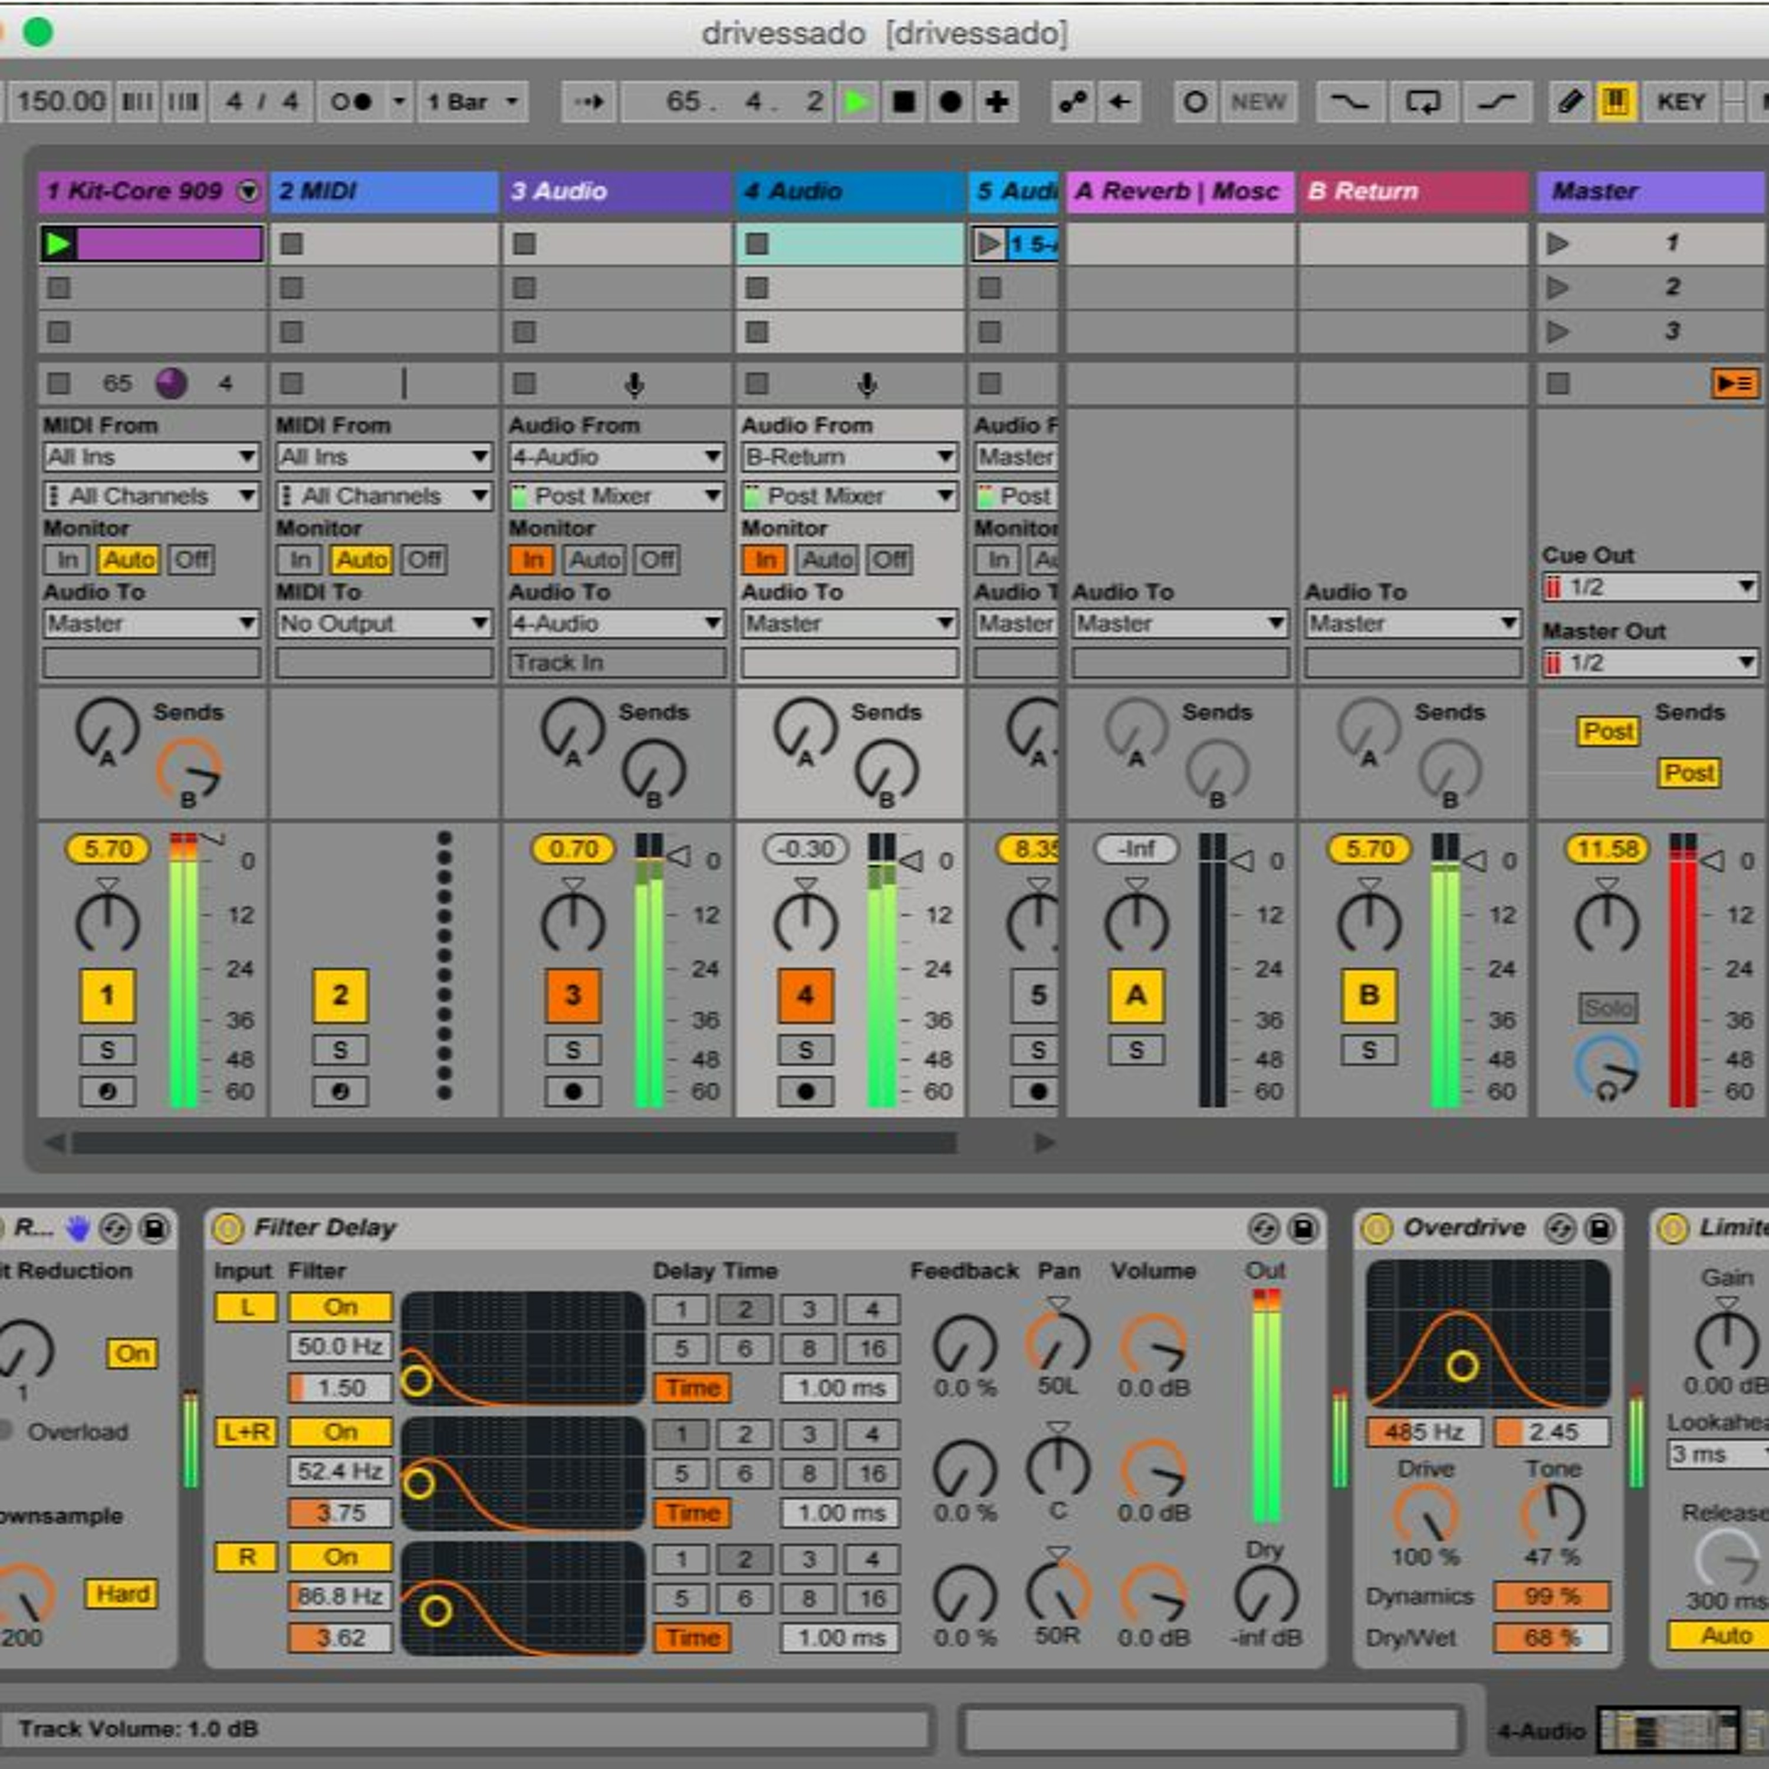Stop playback with the Stop button
Screen dimensions: 1769x1769
point(903,101)
